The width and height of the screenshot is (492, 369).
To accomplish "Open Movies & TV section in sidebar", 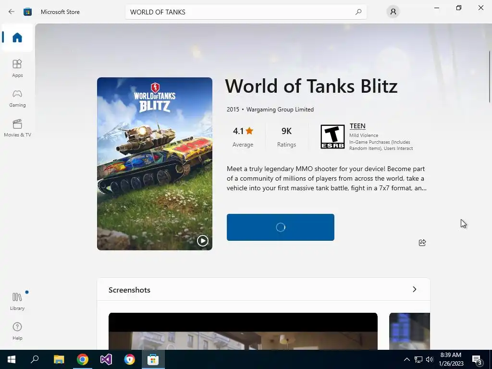I will click(17, 128).
